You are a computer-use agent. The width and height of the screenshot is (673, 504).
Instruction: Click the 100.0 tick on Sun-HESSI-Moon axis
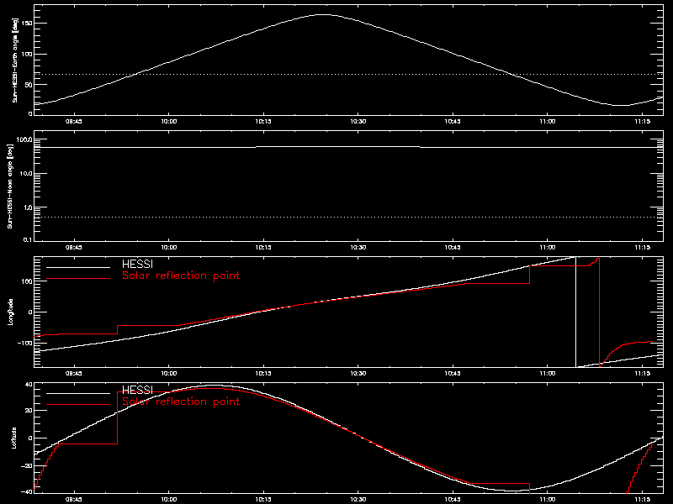24,139
